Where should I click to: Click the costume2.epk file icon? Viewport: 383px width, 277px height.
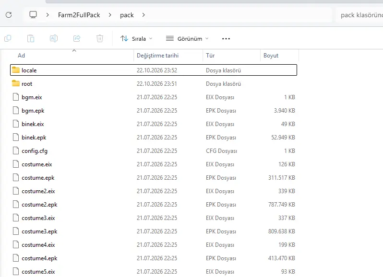pyautogui.click(x=16, y=204)
